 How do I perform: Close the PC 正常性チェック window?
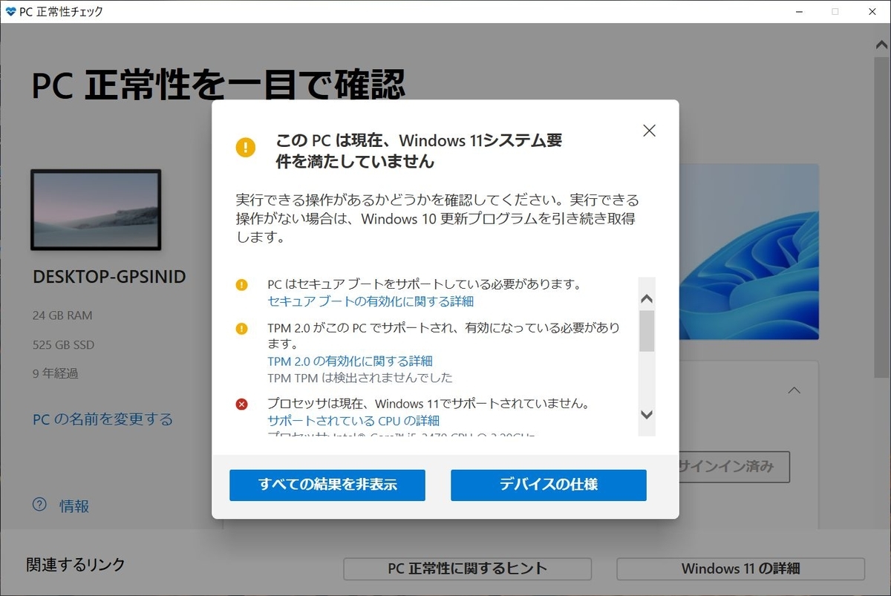coord(872,11)
